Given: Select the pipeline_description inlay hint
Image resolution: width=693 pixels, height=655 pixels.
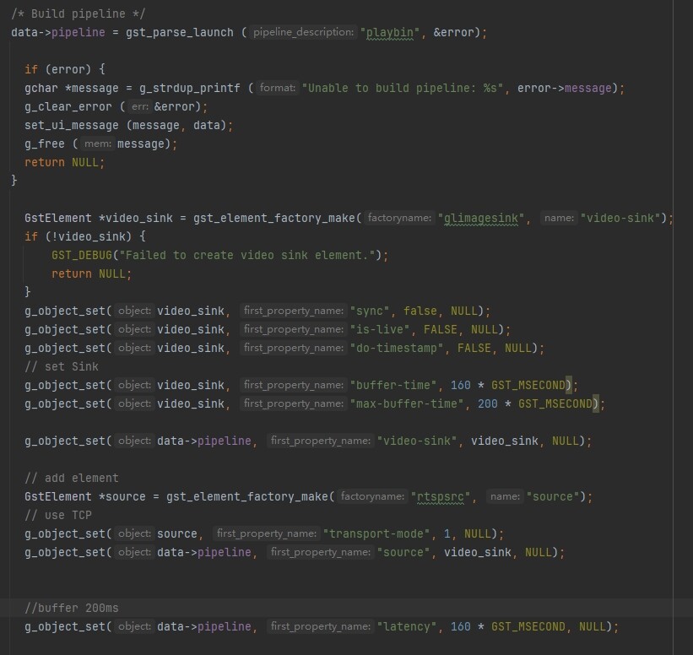Looking at the screenshot, I should (303, 32).
